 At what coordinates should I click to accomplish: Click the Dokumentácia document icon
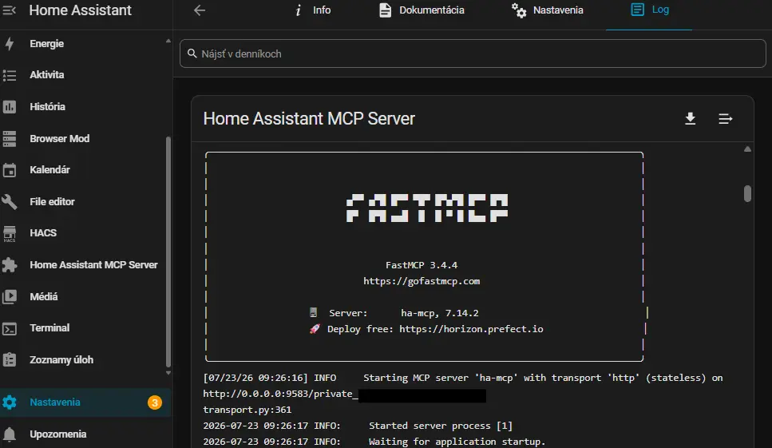[385, 10]
